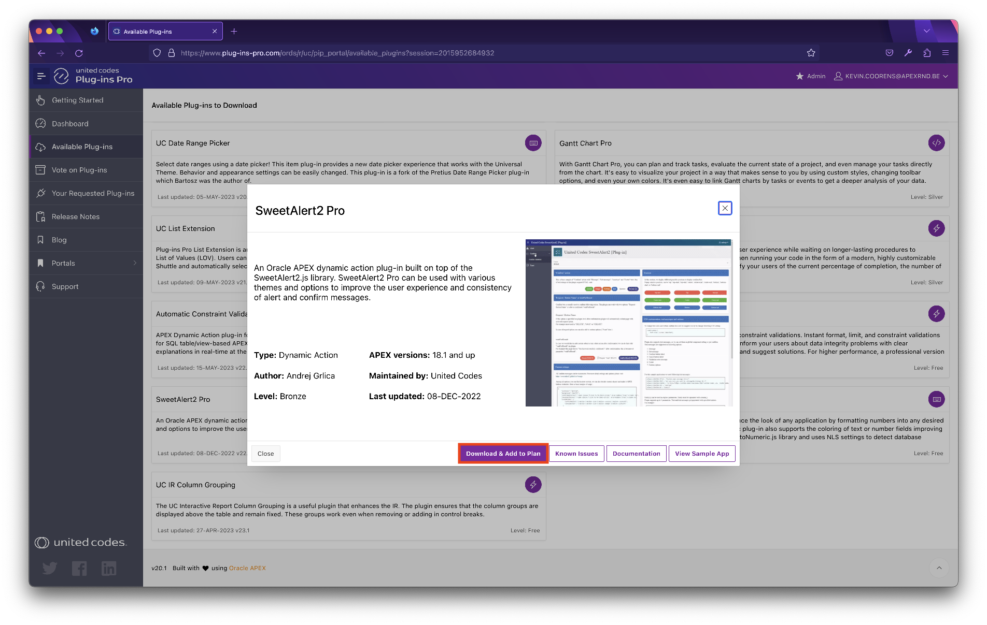The height and width of the screenshot is (625, 987).
Task: Open the Firefox application menu
Action: (x=946, y=53)
